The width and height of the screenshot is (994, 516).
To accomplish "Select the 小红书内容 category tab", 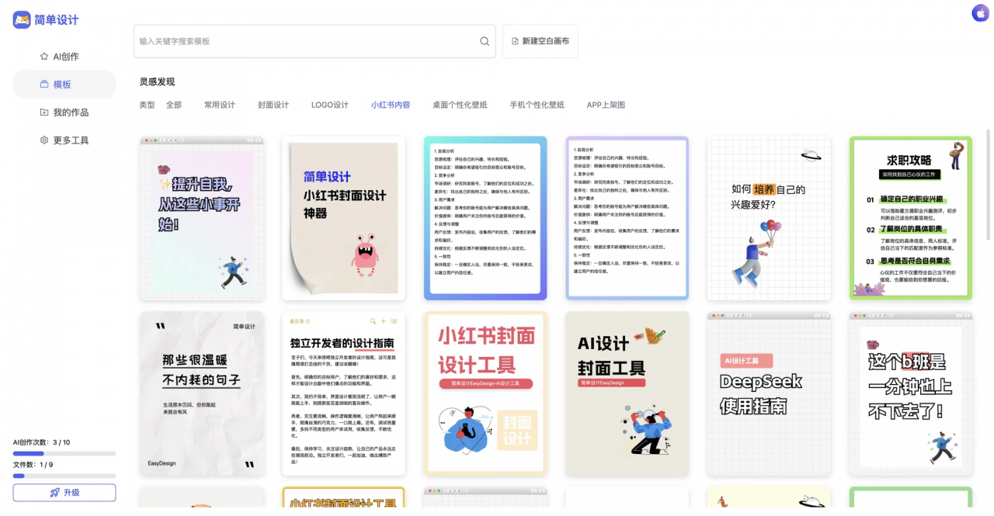I will (391, 105).
